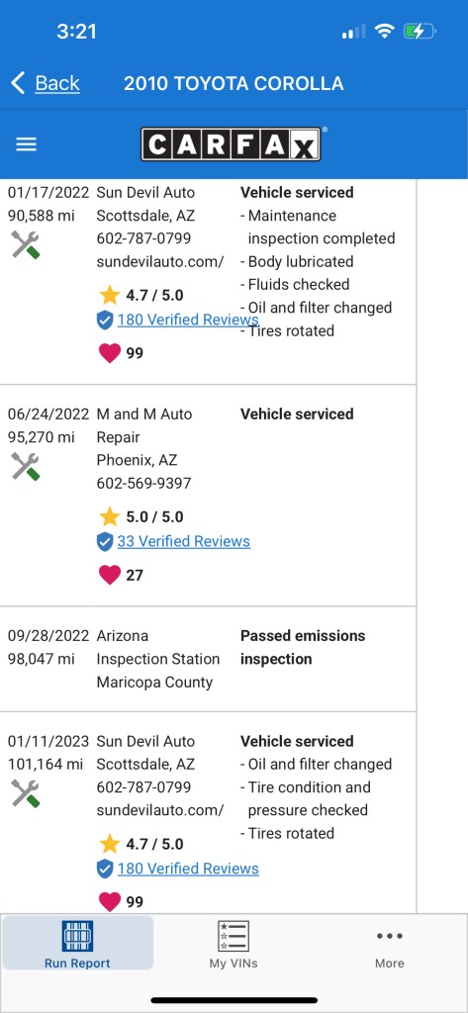This screenshot has width=468, height=1013.
Task: Open 180 Verified Reviews for 01/11/2023 entry
Action: coord(188,869)
